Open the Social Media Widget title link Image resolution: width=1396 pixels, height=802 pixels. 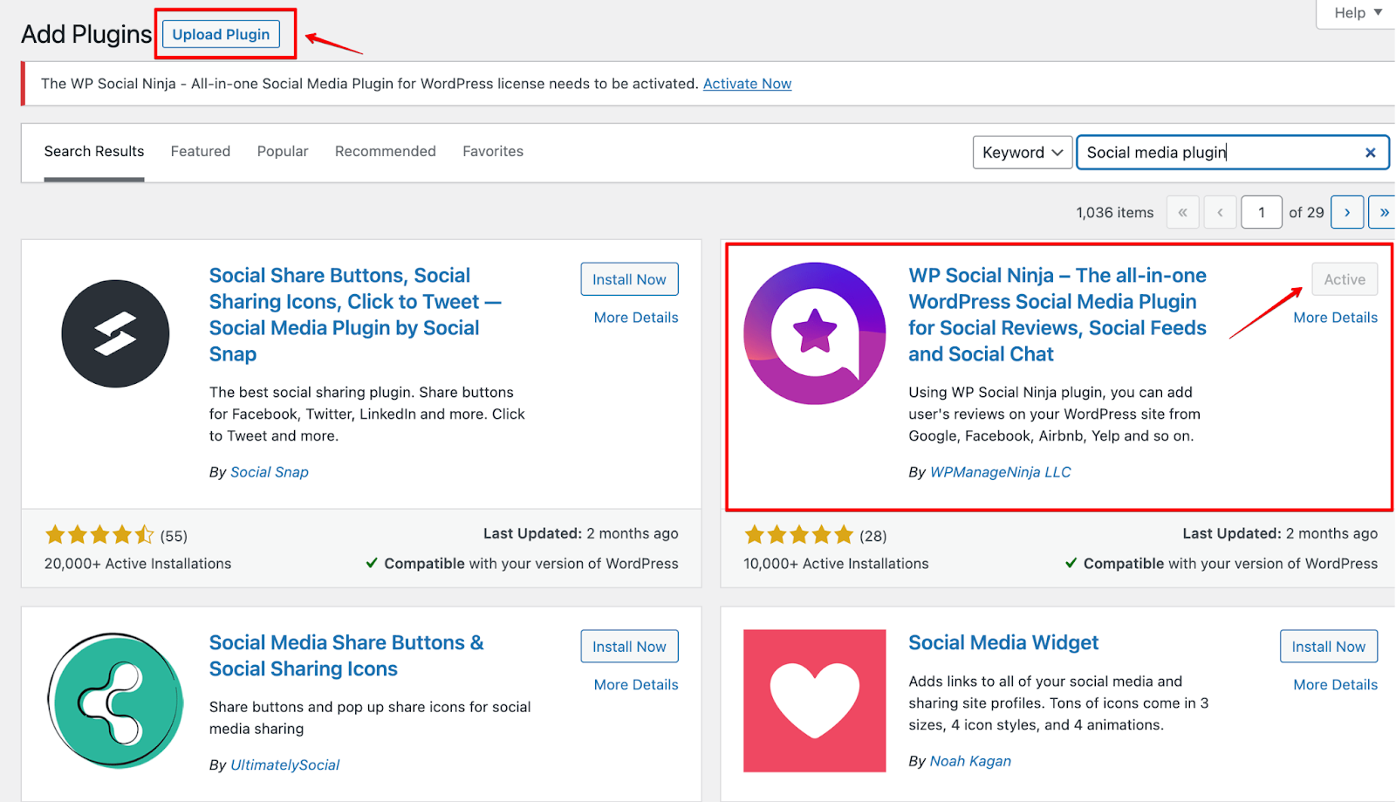1003,643
